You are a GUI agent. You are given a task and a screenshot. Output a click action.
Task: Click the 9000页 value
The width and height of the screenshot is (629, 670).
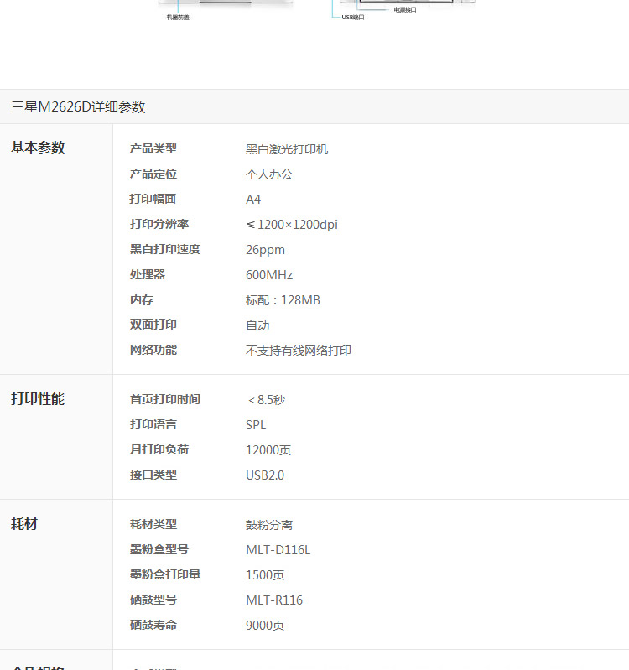point(265,626)
